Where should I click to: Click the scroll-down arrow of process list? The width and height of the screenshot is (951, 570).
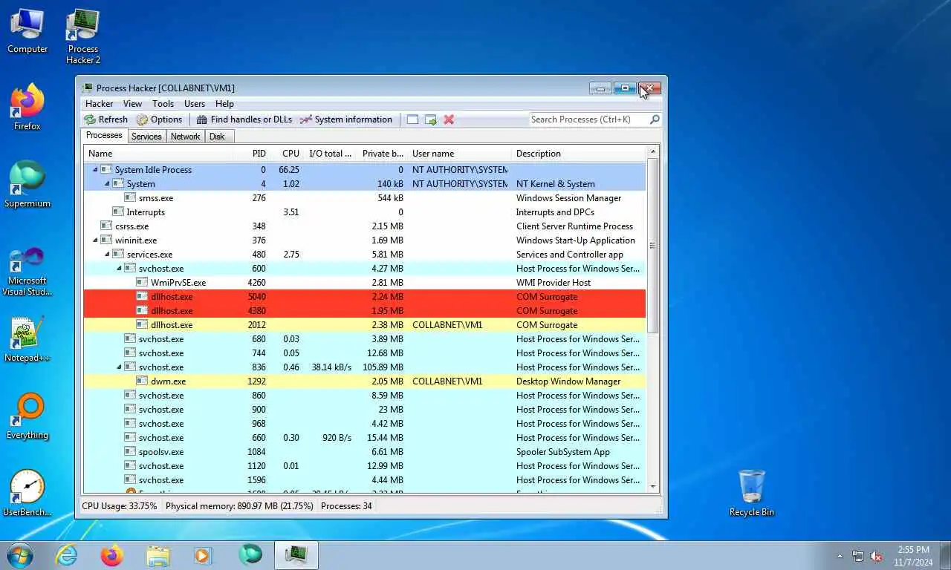point(653,487)
